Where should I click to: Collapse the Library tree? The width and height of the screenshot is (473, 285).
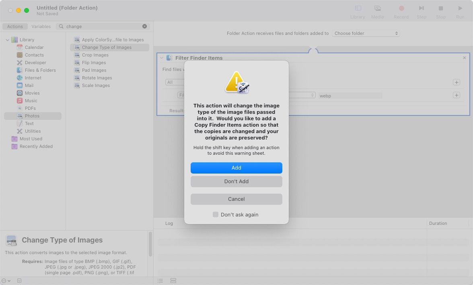tap(7, 40)
